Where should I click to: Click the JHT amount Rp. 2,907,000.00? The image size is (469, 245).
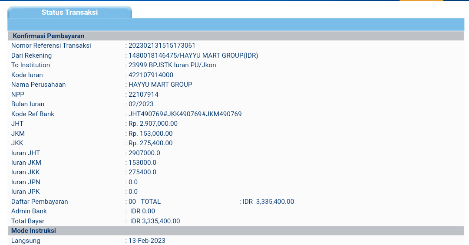coord(153,124)
